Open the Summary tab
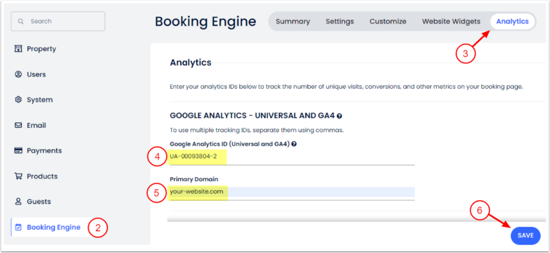550x253 pixels. click(x=293, y=21)
